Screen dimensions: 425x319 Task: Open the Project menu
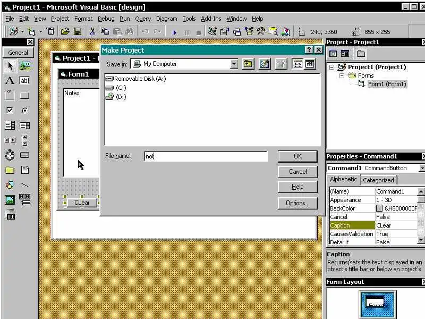[60, 19]
